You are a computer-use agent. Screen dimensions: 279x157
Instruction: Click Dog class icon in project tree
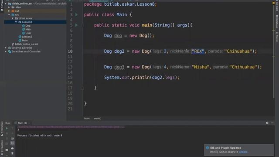pyautogui.click(x=23, y=26)
